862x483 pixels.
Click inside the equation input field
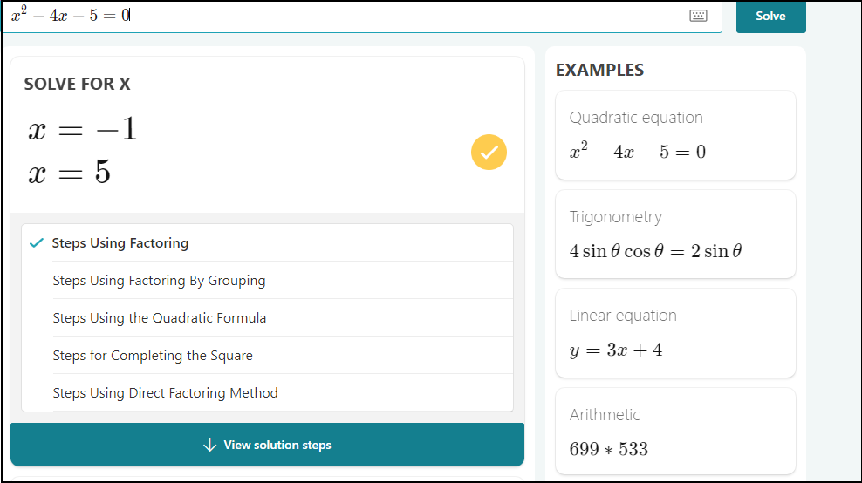[x=349, y=16]
